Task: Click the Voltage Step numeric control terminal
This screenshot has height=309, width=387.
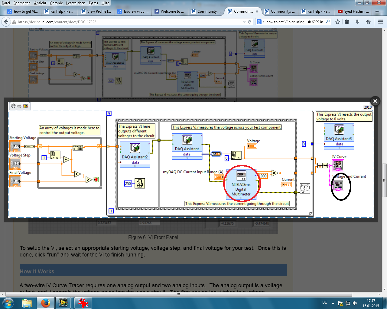Action: (15, 164)
